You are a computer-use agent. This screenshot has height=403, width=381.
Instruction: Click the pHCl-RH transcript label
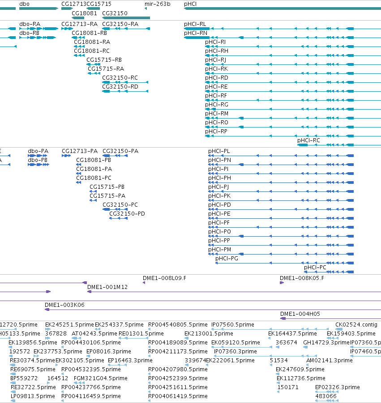[x=217, y=51]
